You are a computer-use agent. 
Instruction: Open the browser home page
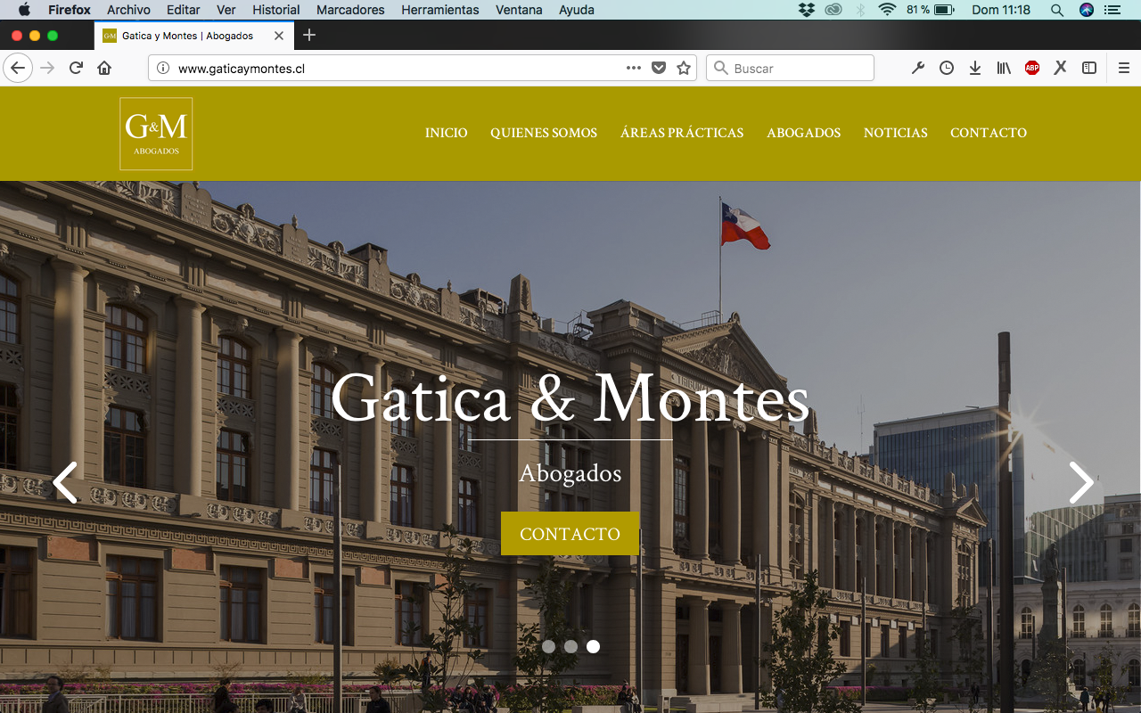click(x=104, y=68)
